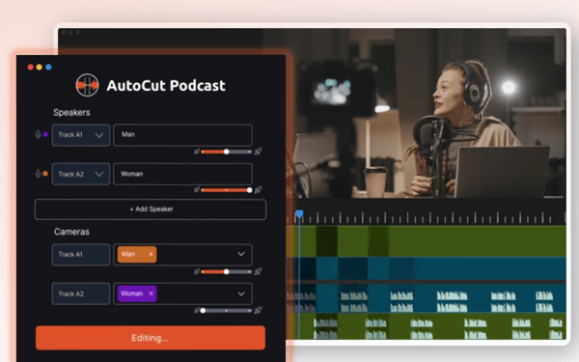This screenshot has width=579, height=362.
Task: Click the Man speaker slider handle
Action: click(227, 152)
